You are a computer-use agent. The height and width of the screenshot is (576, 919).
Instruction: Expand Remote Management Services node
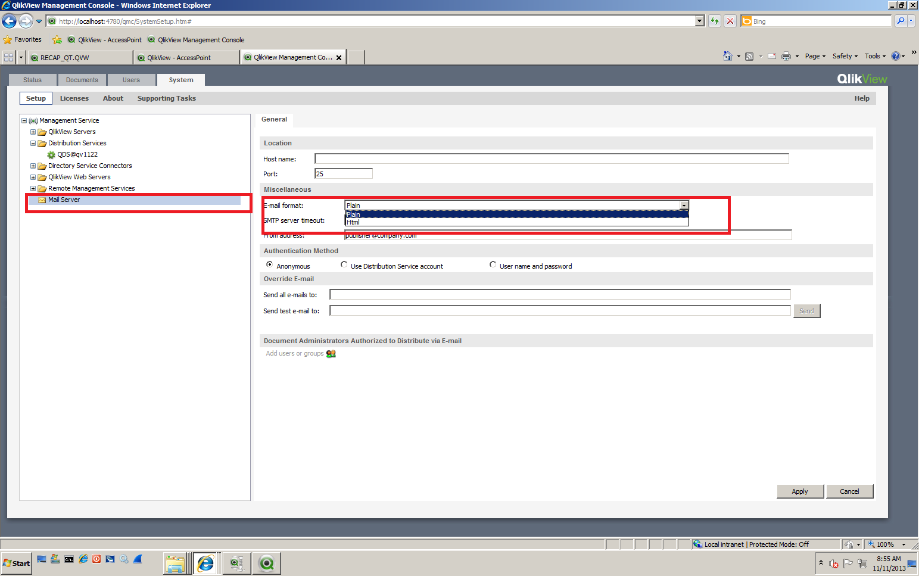coord(33,189)
